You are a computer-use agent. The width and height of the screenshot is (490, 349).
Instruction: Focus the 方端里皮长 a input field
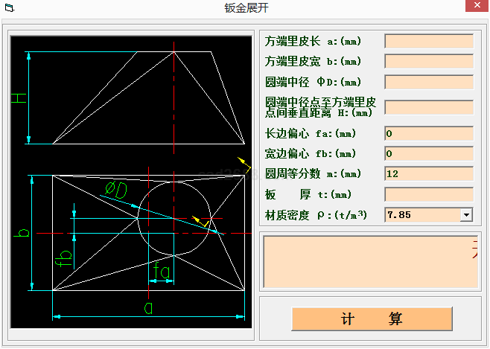click(x=429, y=41)
